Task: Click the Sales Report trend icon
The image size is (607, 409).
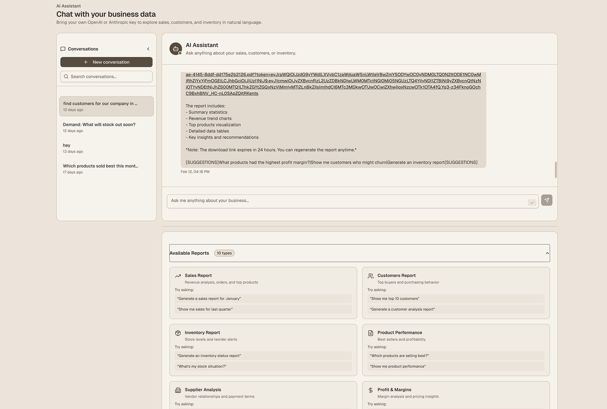Action: (178, 276)
